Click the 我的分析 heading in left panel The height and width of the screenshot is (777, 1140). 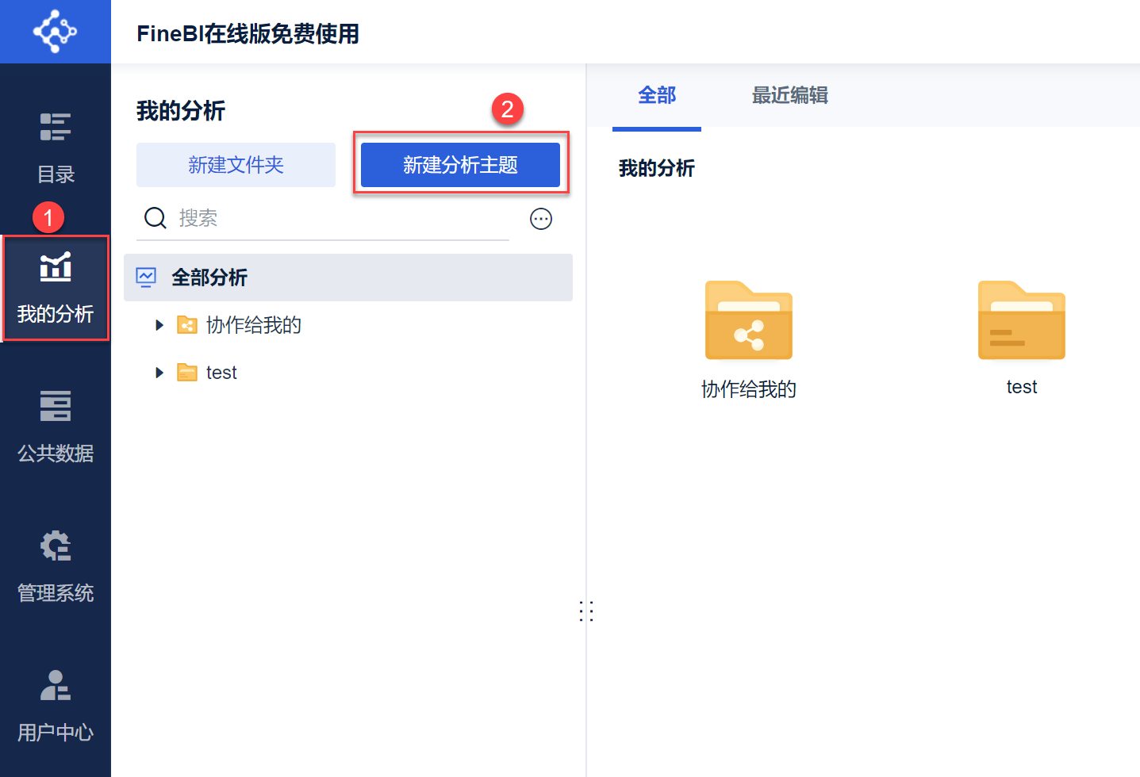point(181,111)
